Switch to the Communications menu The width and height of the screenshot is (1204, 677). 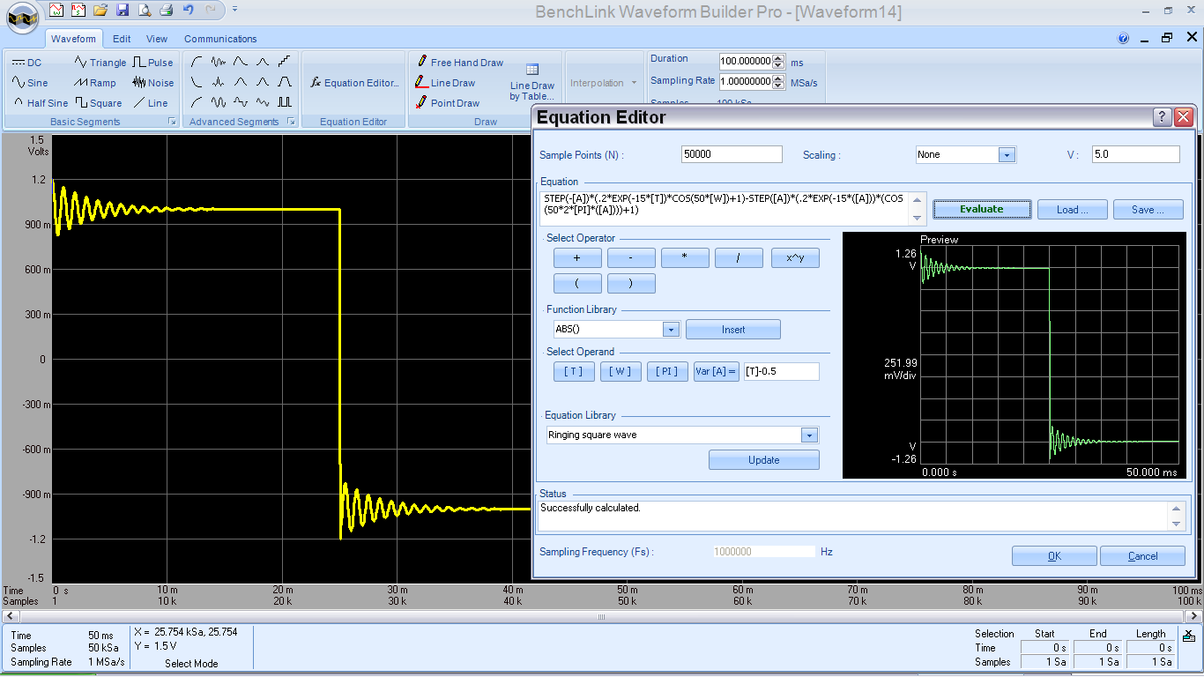pyautogui.click(x=219, y=39)
